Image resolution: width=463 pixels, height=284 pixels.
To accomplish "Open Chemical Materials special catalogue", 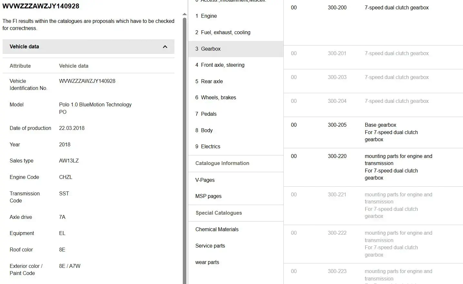I will [236, 230].
